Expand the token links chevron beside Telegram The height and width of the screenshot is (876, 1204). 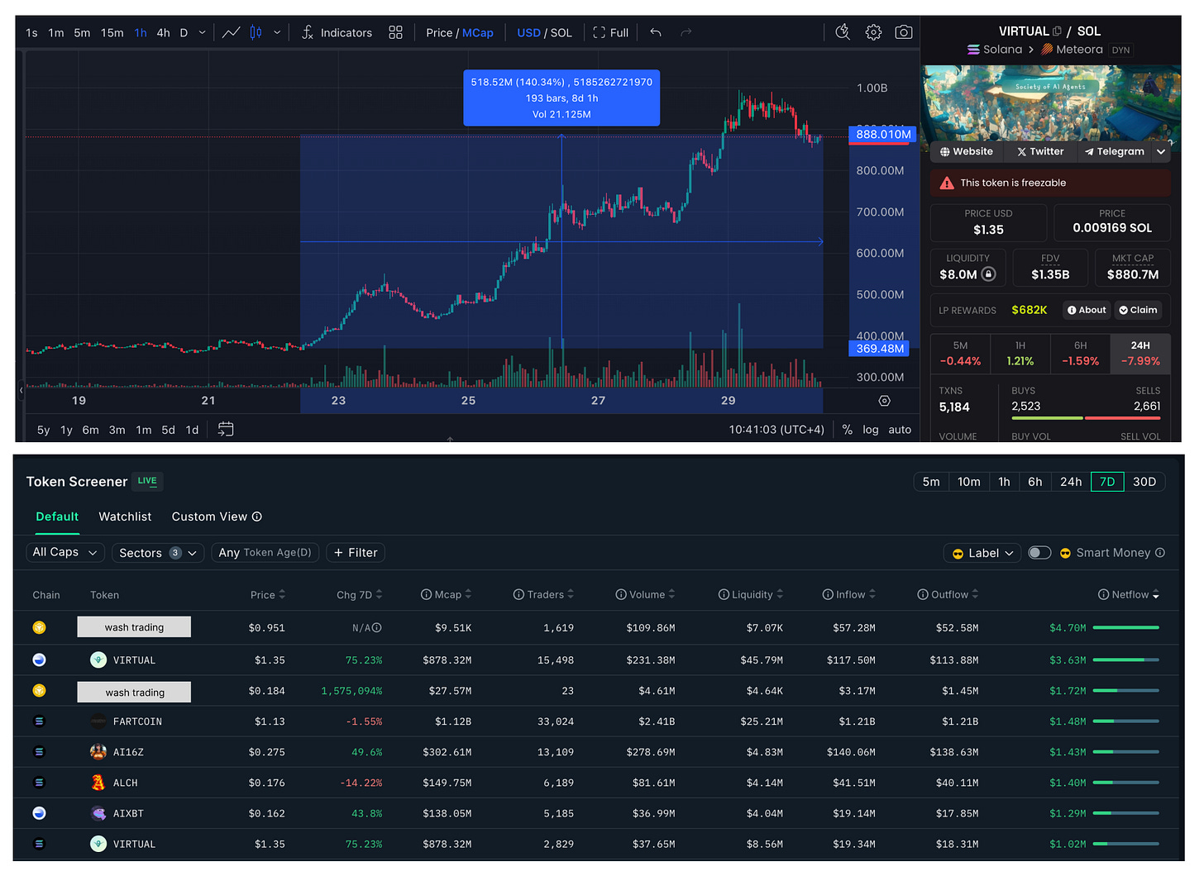(1161, 152)
